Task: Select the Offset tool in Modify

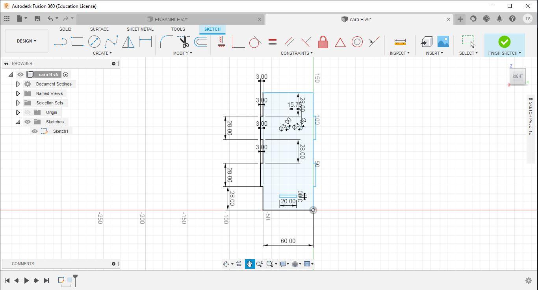Action: point(201,42)
